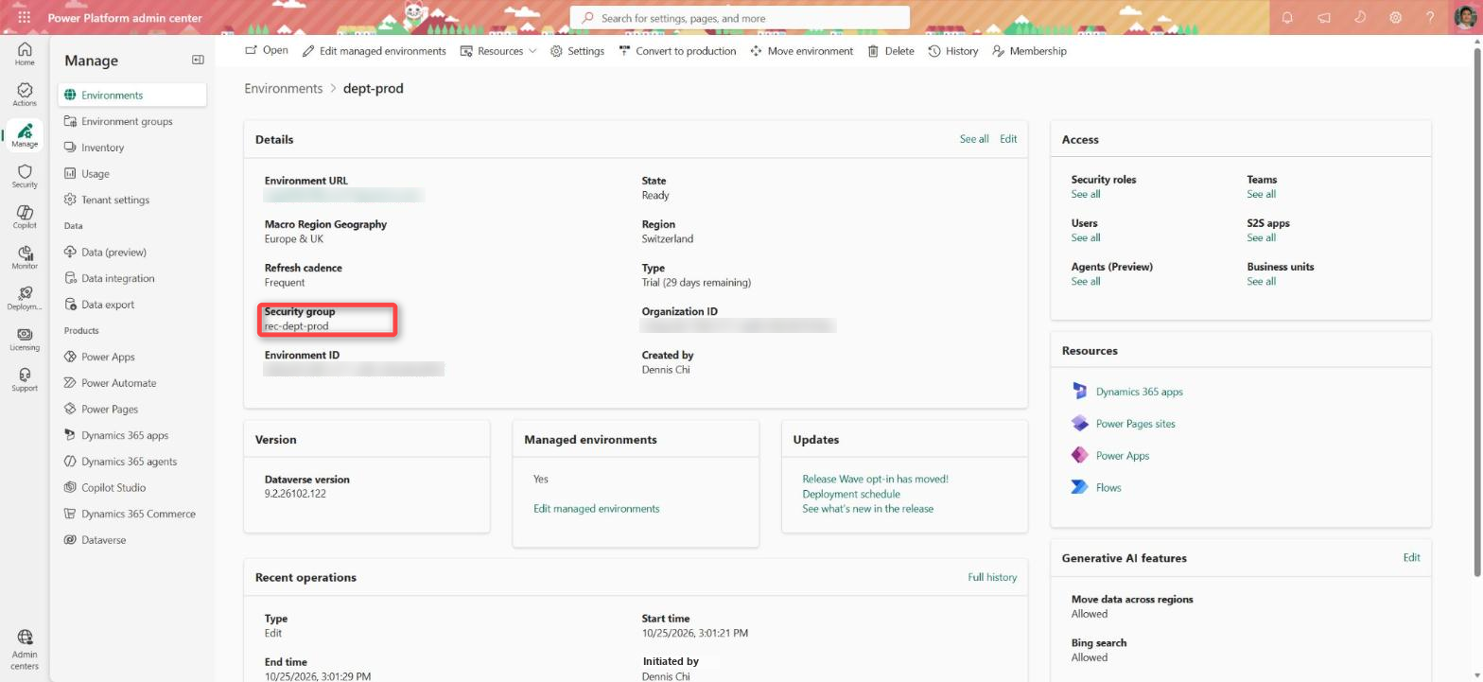Click the Environments breadcrumb link
1483x682 pixels.
tap(284, 88)
